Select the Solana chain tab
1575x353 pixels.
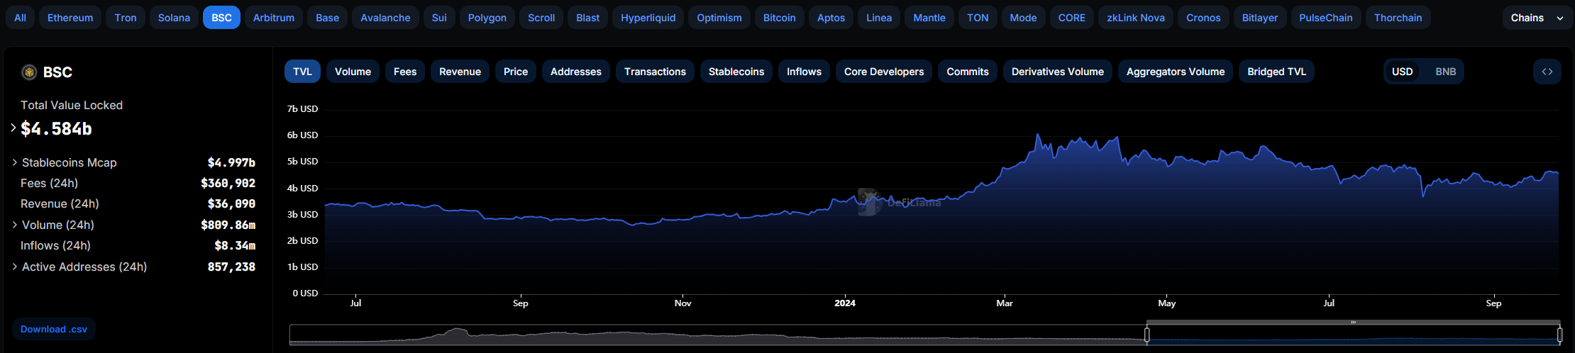174,18
